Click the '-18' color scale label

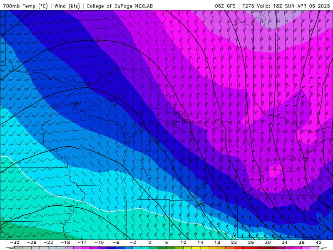click(x=65, y=242)
